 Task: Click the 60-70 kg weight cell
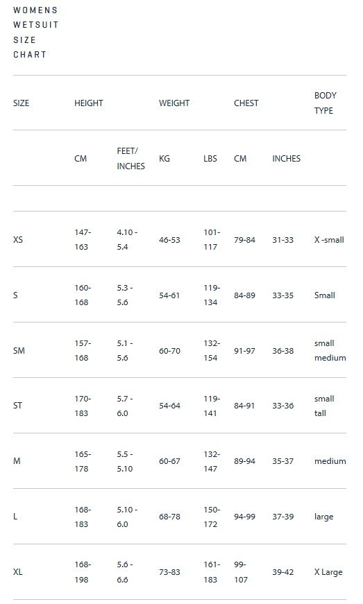click(169, 351)
